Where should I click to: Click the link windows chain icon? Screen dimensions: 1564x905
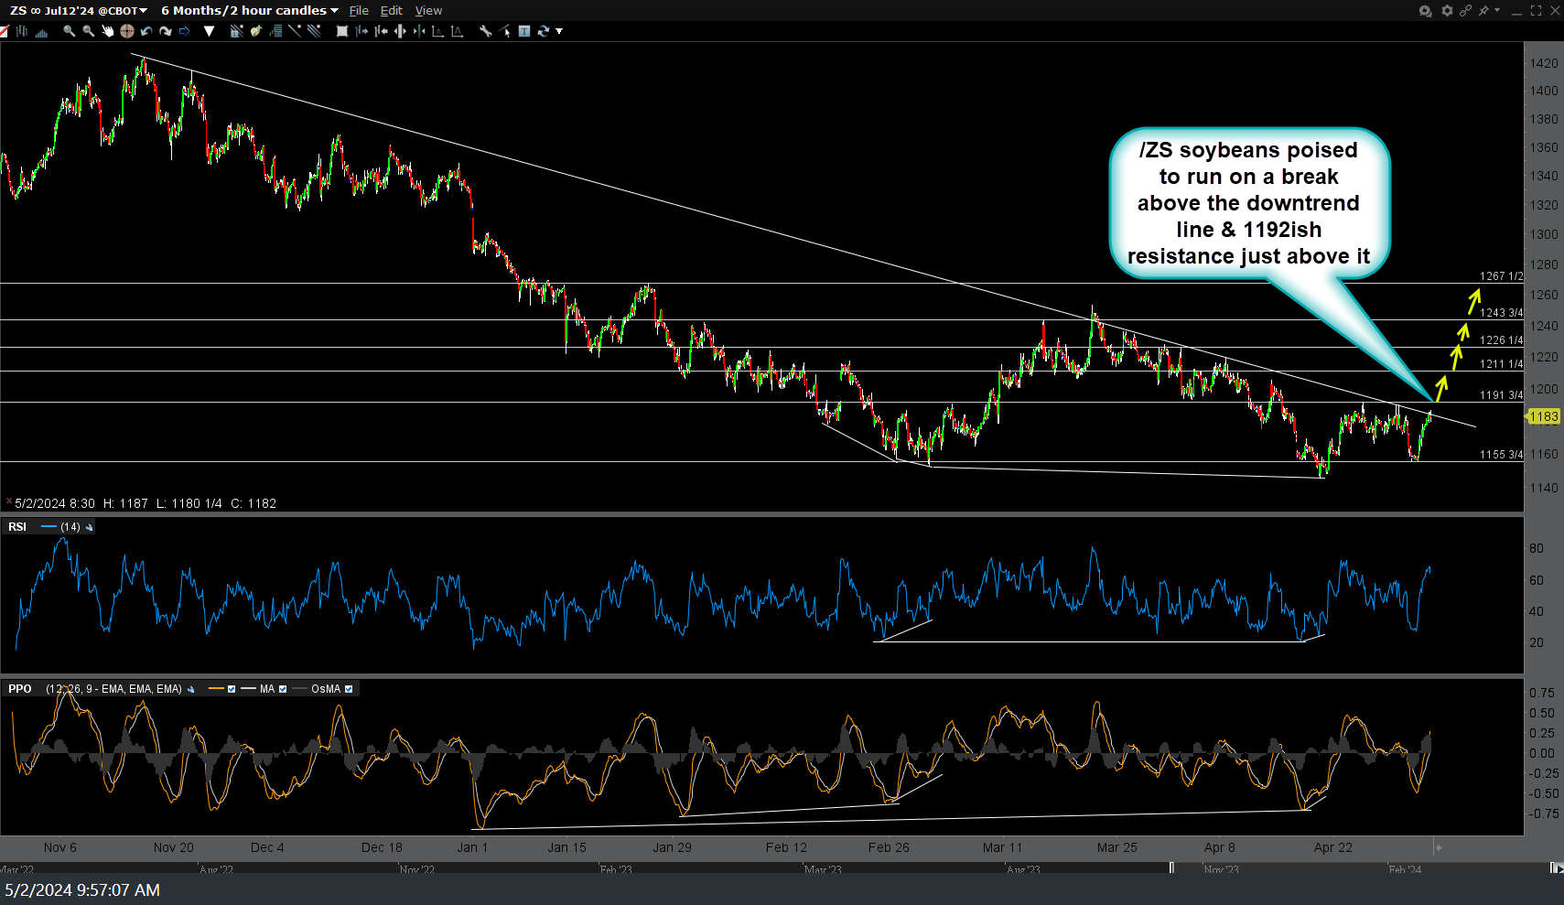[1465, 11]
